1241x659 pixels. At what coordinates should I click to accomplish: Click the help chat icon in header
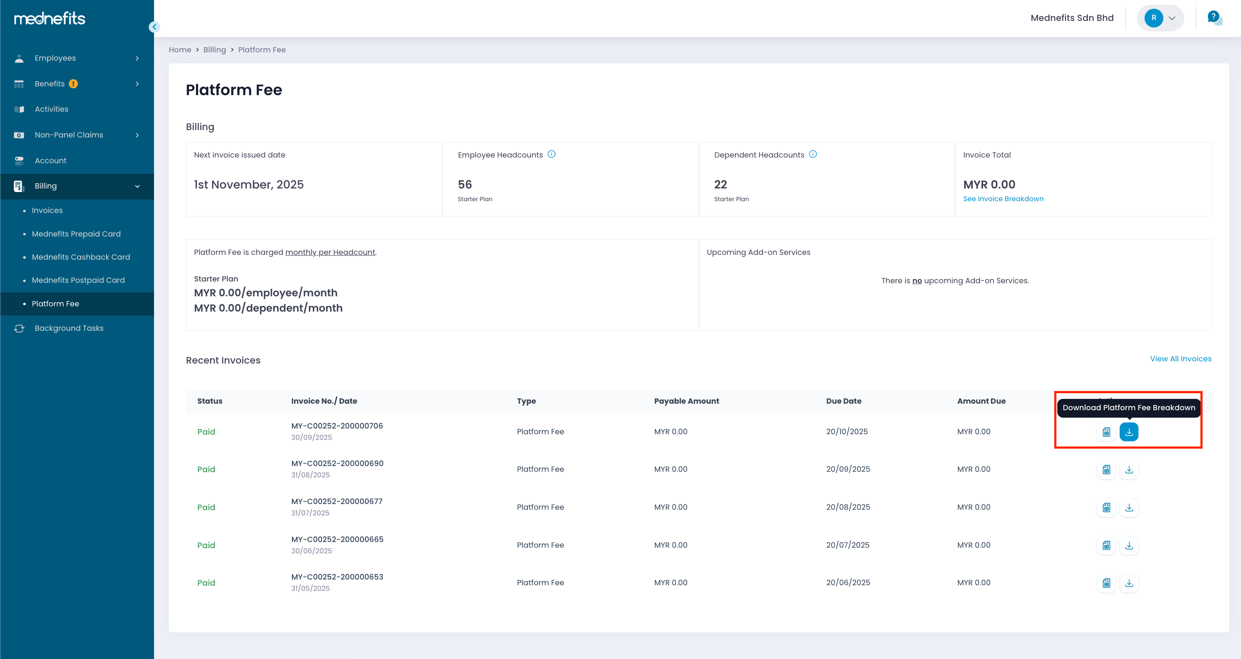pyautogui.click(x=1214, y=18)
